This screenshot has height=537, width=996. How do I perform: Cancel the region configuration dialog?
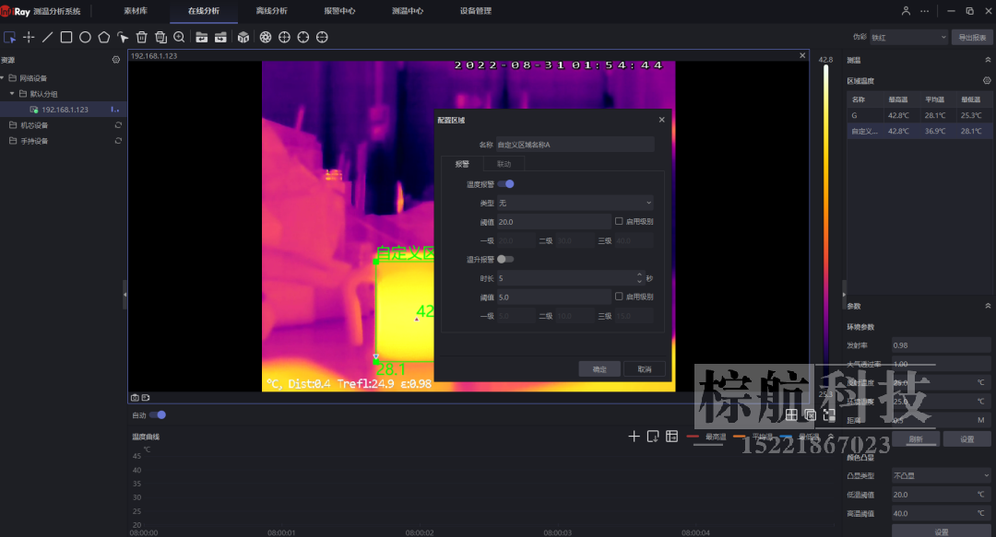click(644, 368)
